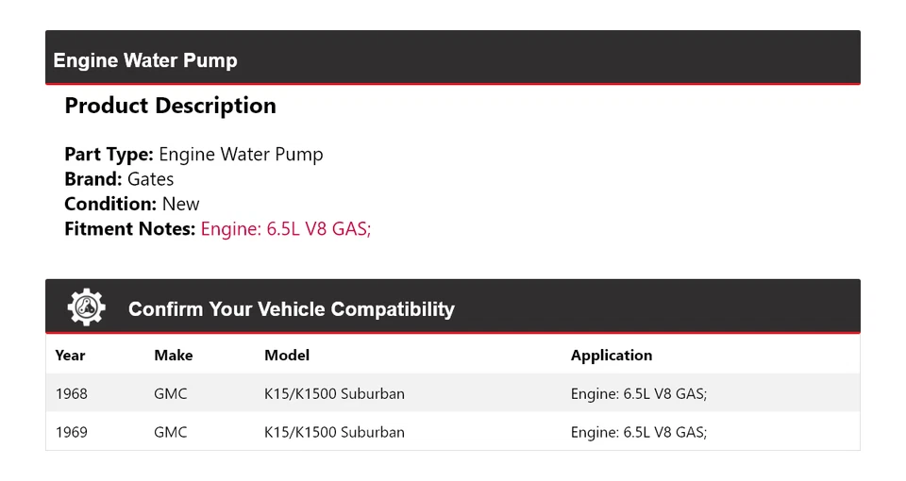Click the Year column header
The image size is (906, 481).
pos(70,356)
